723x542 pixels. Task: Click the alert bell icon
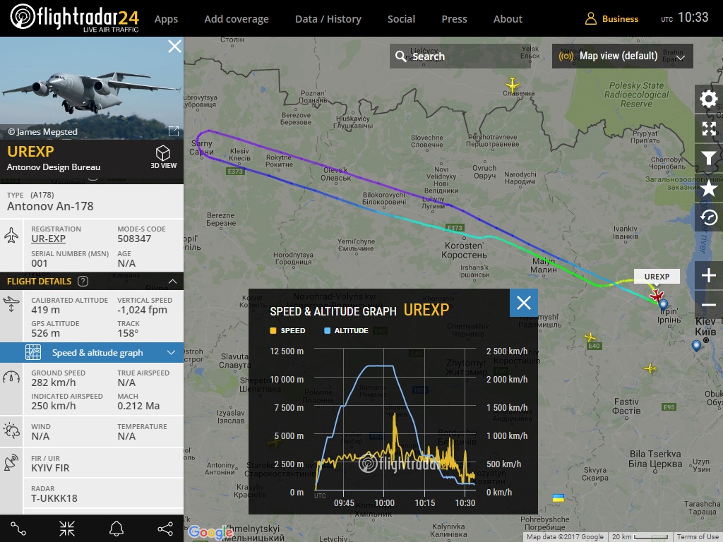[116, 528]
